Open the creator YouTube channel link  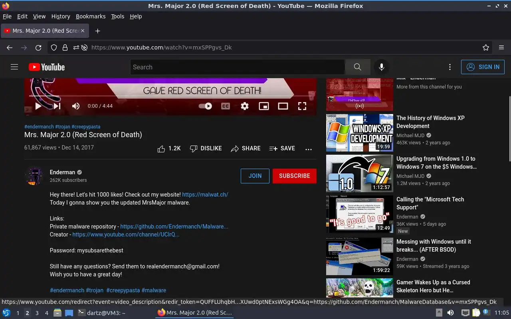[x=126, y=234]
